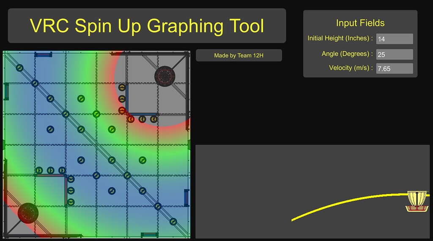Click the Velocity (m/s) label text

(351, 68)
